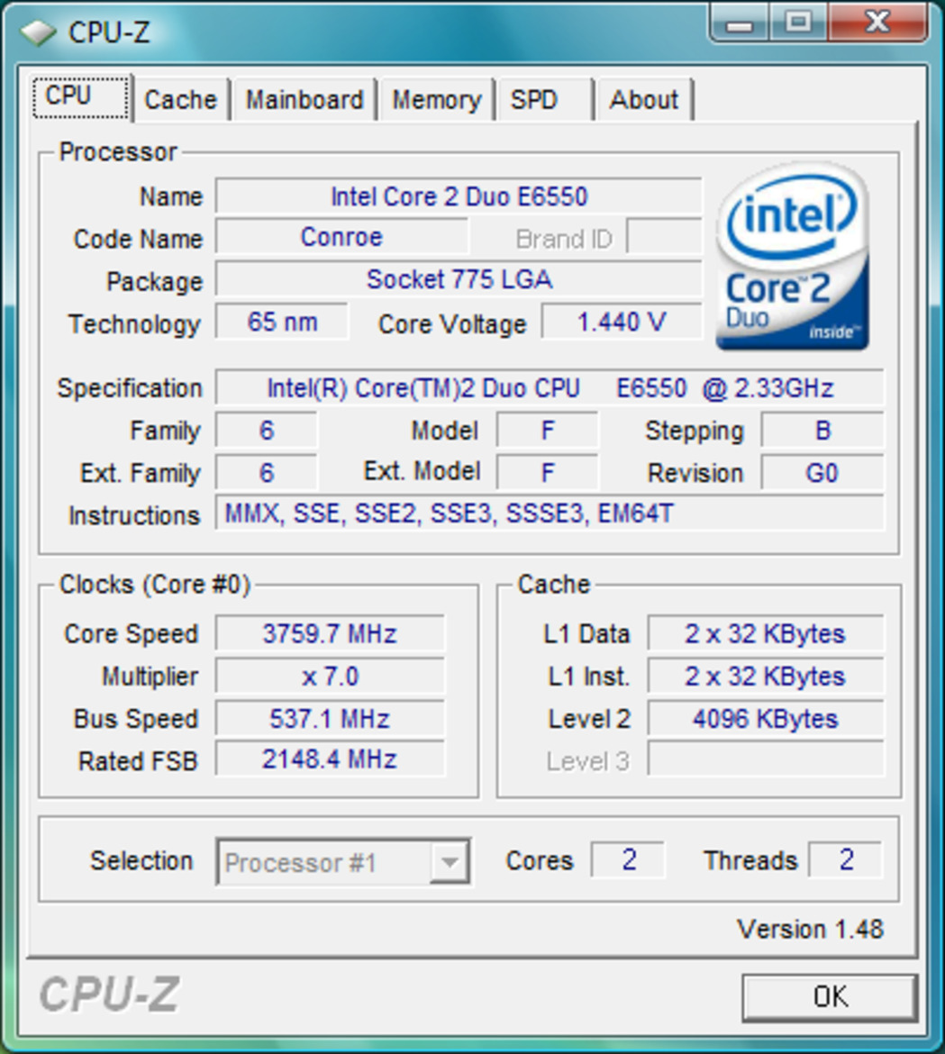Switch to the Cache tab
Image resolution: width=945 pixels, height=1054 pixels.
tap(181, 100)
